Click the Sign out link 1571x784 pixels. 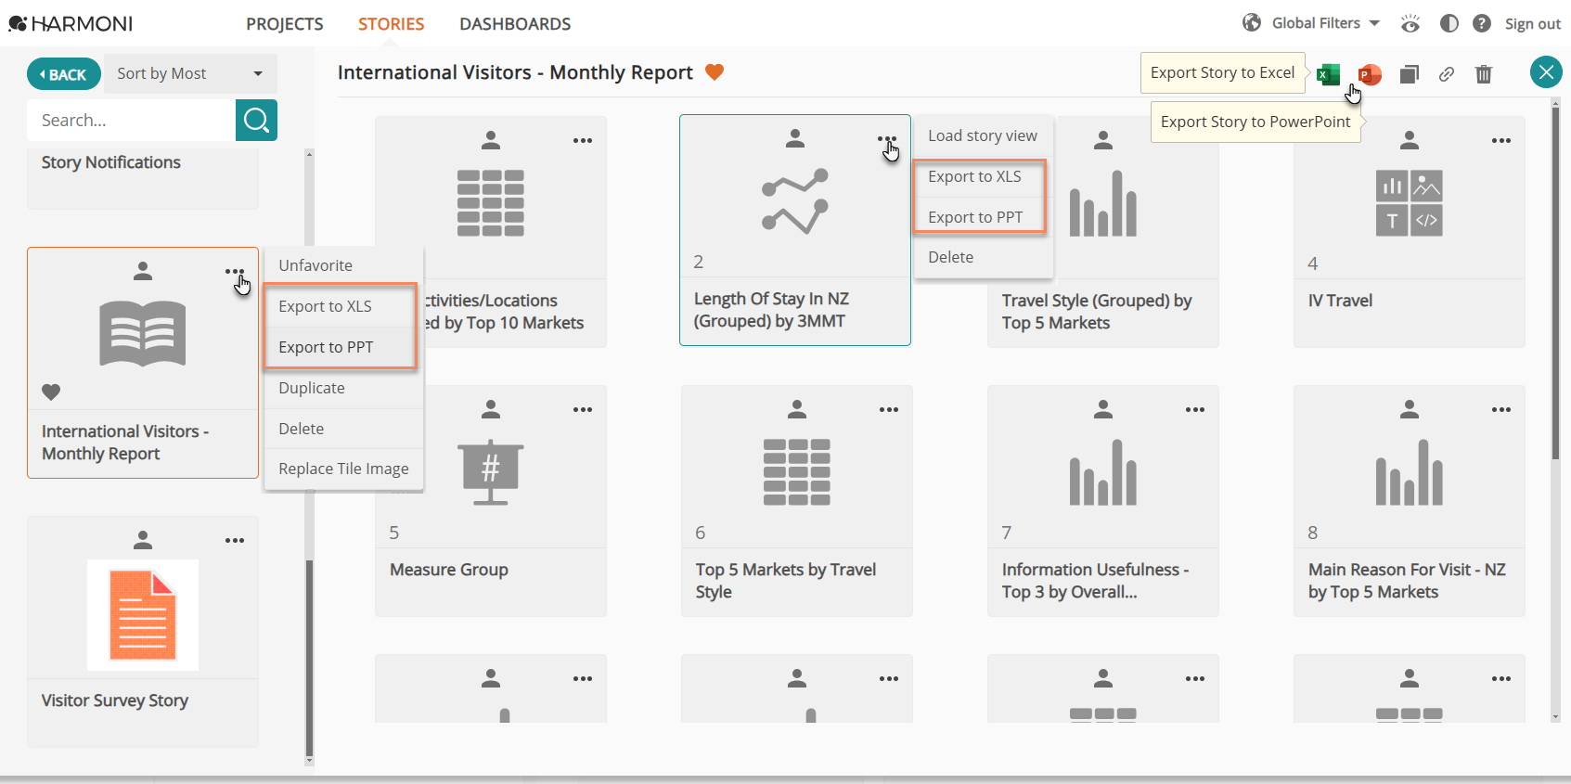[x=1532, y=24]
